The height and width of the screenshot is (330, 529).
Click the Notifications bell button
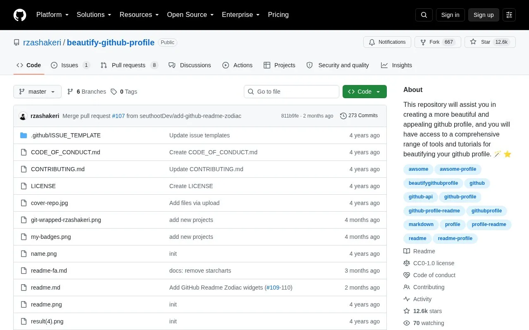click(x=387, y=42)
